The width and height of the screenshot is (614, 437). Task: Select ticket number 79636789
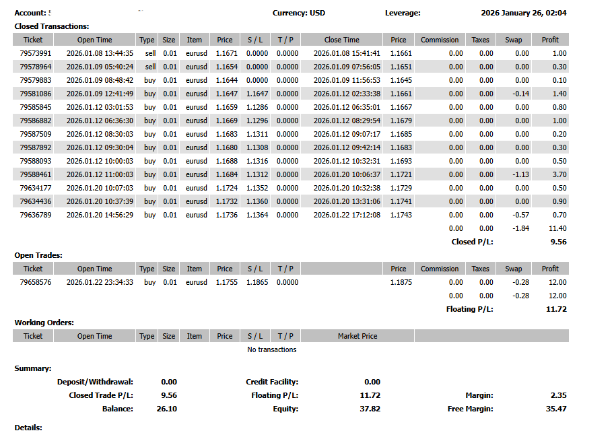coord(36,215)
